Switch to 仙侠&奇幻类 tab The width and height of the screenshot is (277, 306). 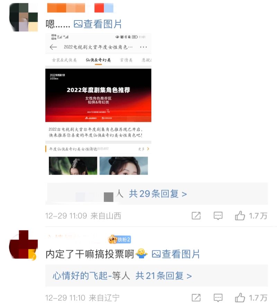98,60
